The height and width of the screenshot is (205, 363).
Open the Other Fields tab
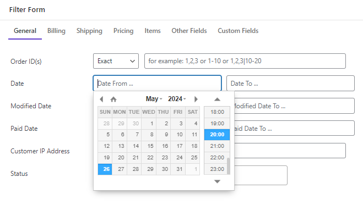(189, 31)
